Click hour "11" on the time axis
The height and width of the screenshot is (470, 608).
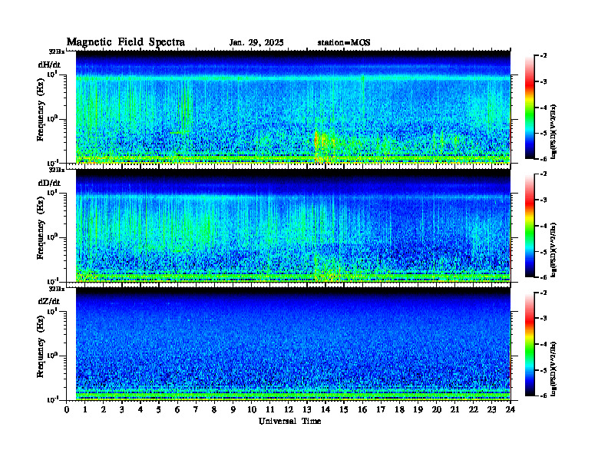pos(270,410)
